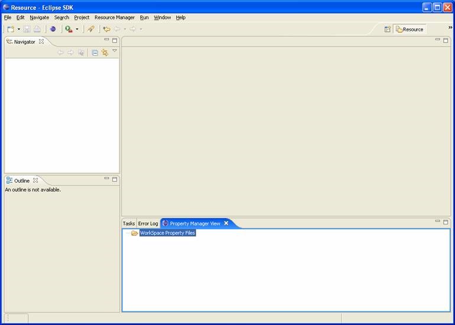This screenshot has height=325, width=455.
Task: Open the Search menu
Action: tap(61, 17)
